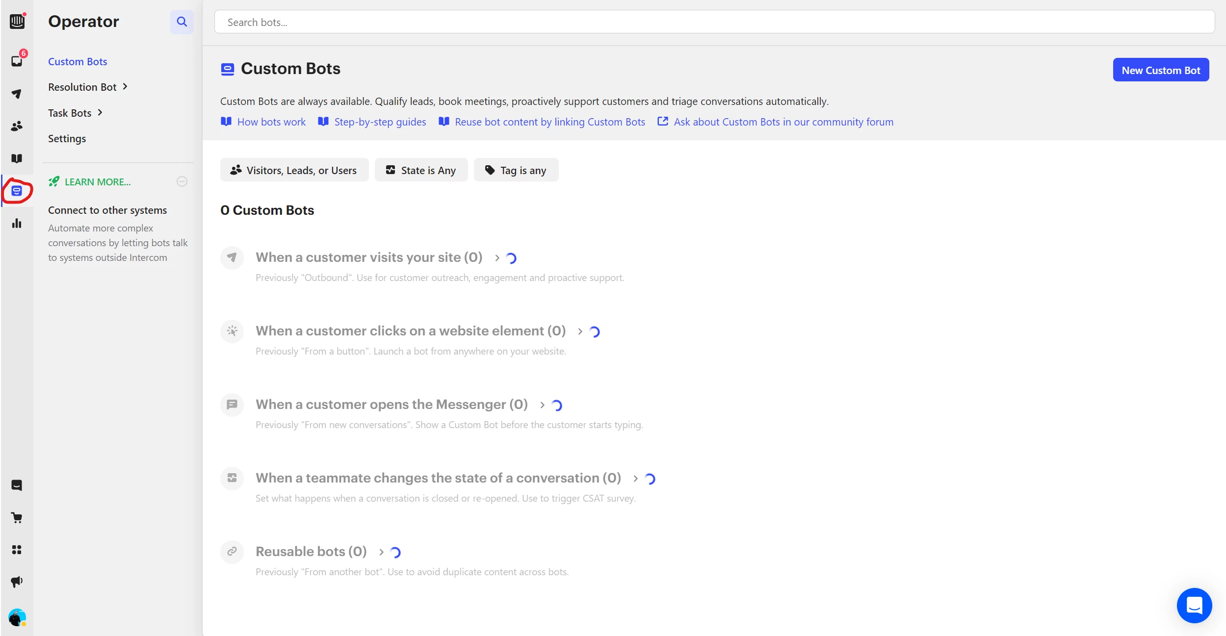Screen dimensions: 1226x636
Task: Open the Messenger chat icon in lower sidebar
Action: [17, 485]
